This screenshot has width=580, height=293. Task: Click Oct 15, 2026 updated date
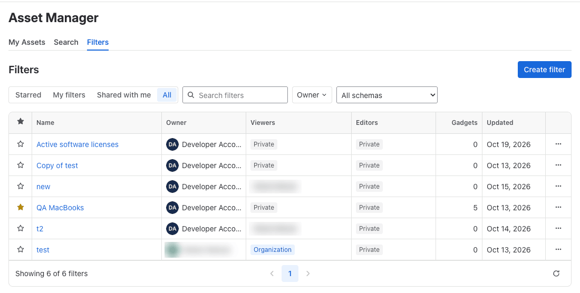click(x=509, y=187)
